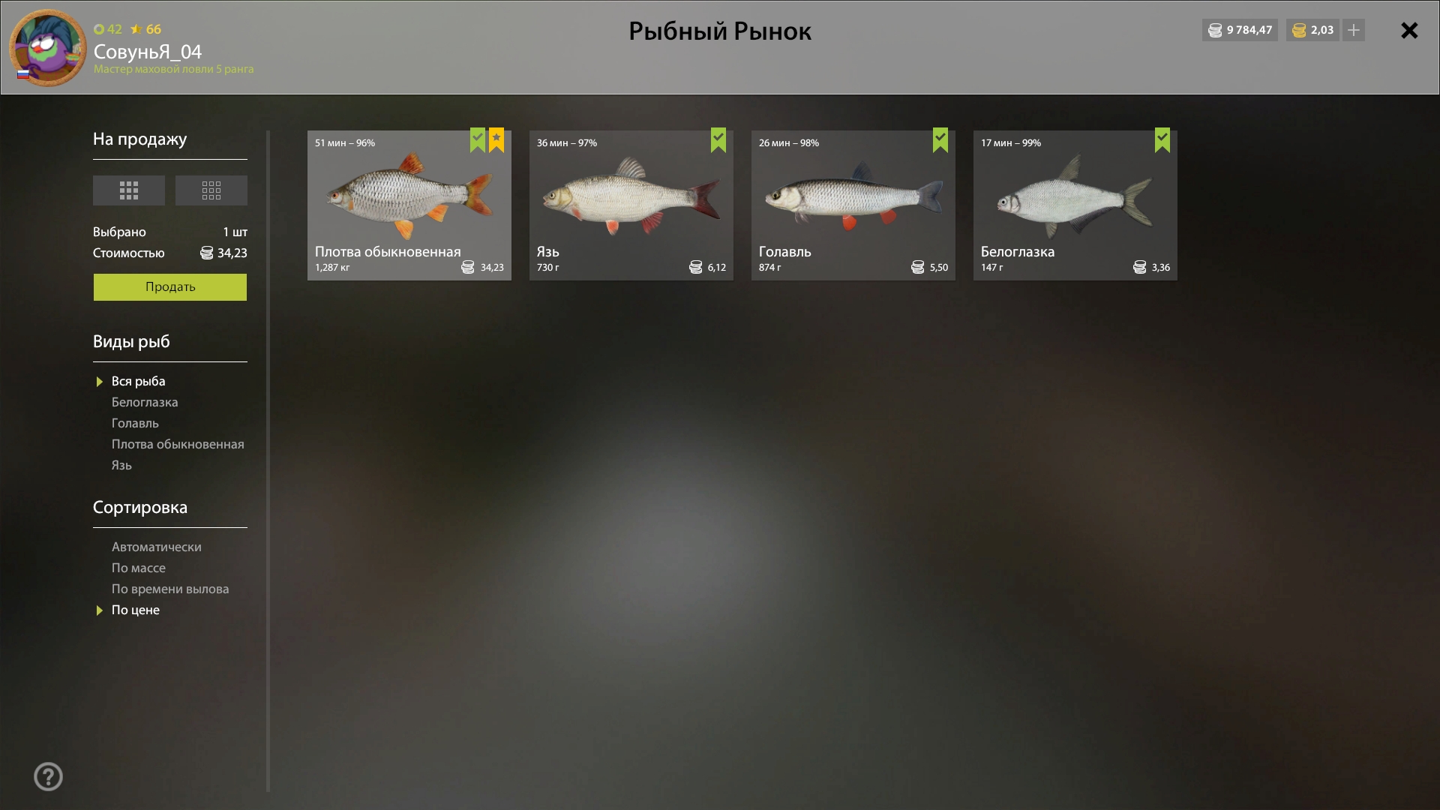Toggle the green checkmark on Голавль card
1440x810 pixels.
click(x=940, y=140)
